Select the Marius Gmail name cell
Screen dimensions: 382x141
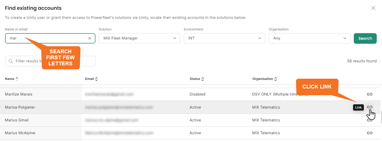pyautogui.click(x=17, y=120)
